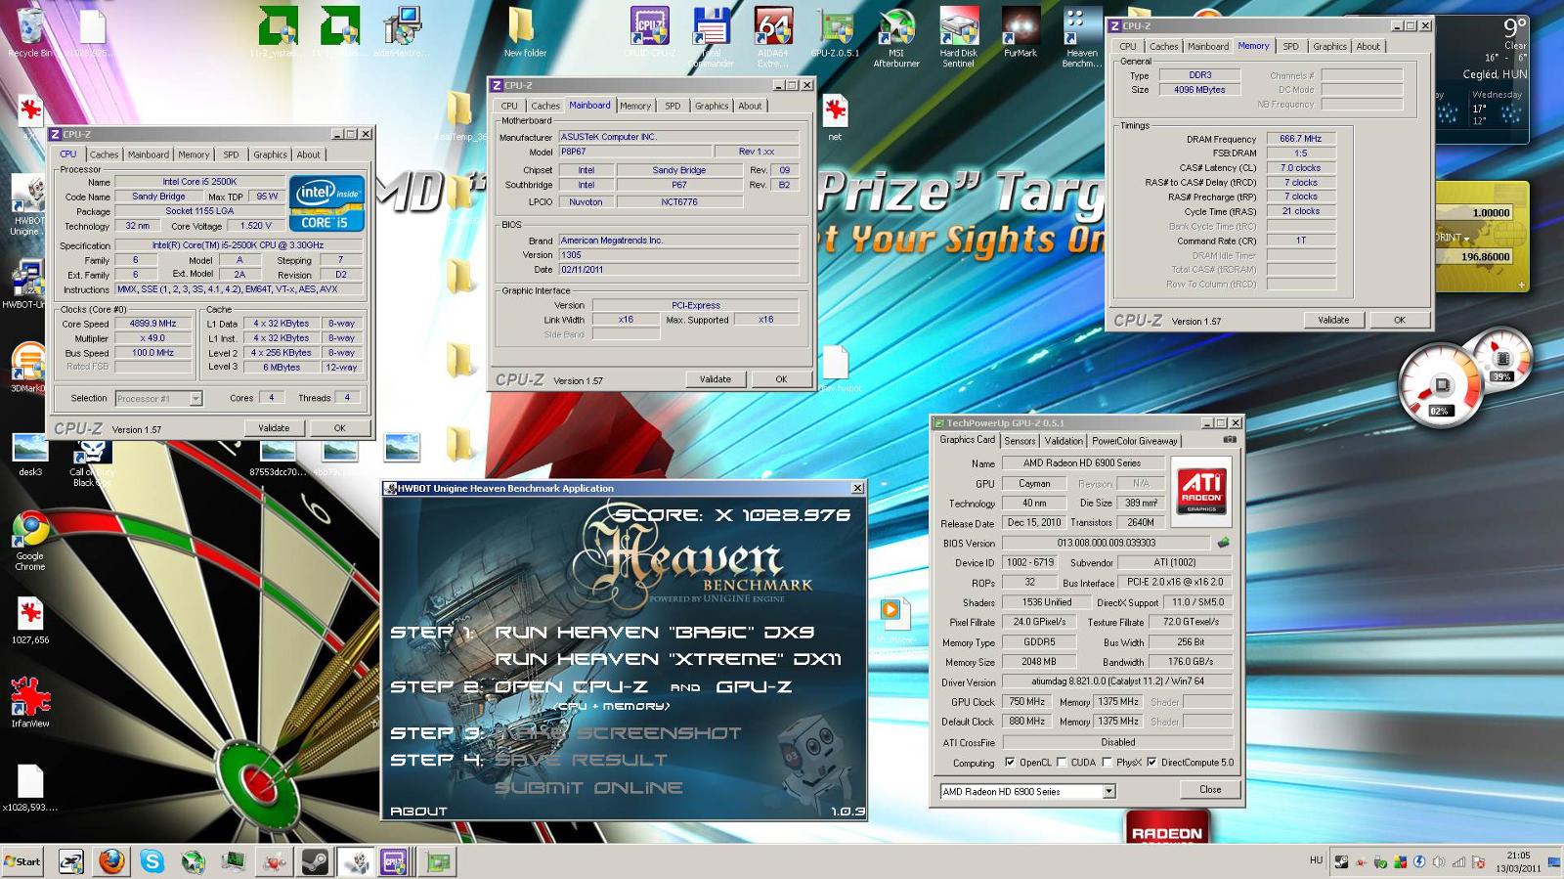Open the Recycle Bin desktop icon
The height and width of the screenshot is (879, 1564).
[x=29, y=32]
